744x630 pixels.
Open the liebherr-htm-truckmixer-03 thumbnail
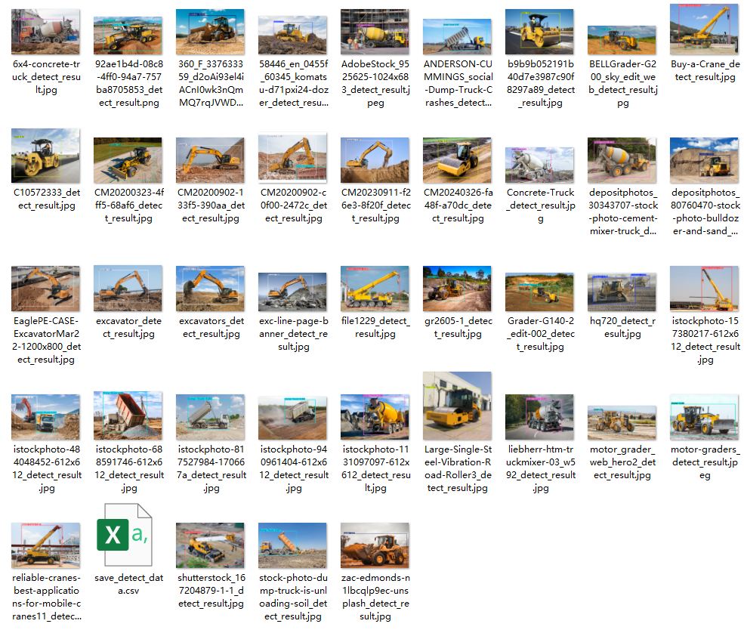click(x=539, y=417)
